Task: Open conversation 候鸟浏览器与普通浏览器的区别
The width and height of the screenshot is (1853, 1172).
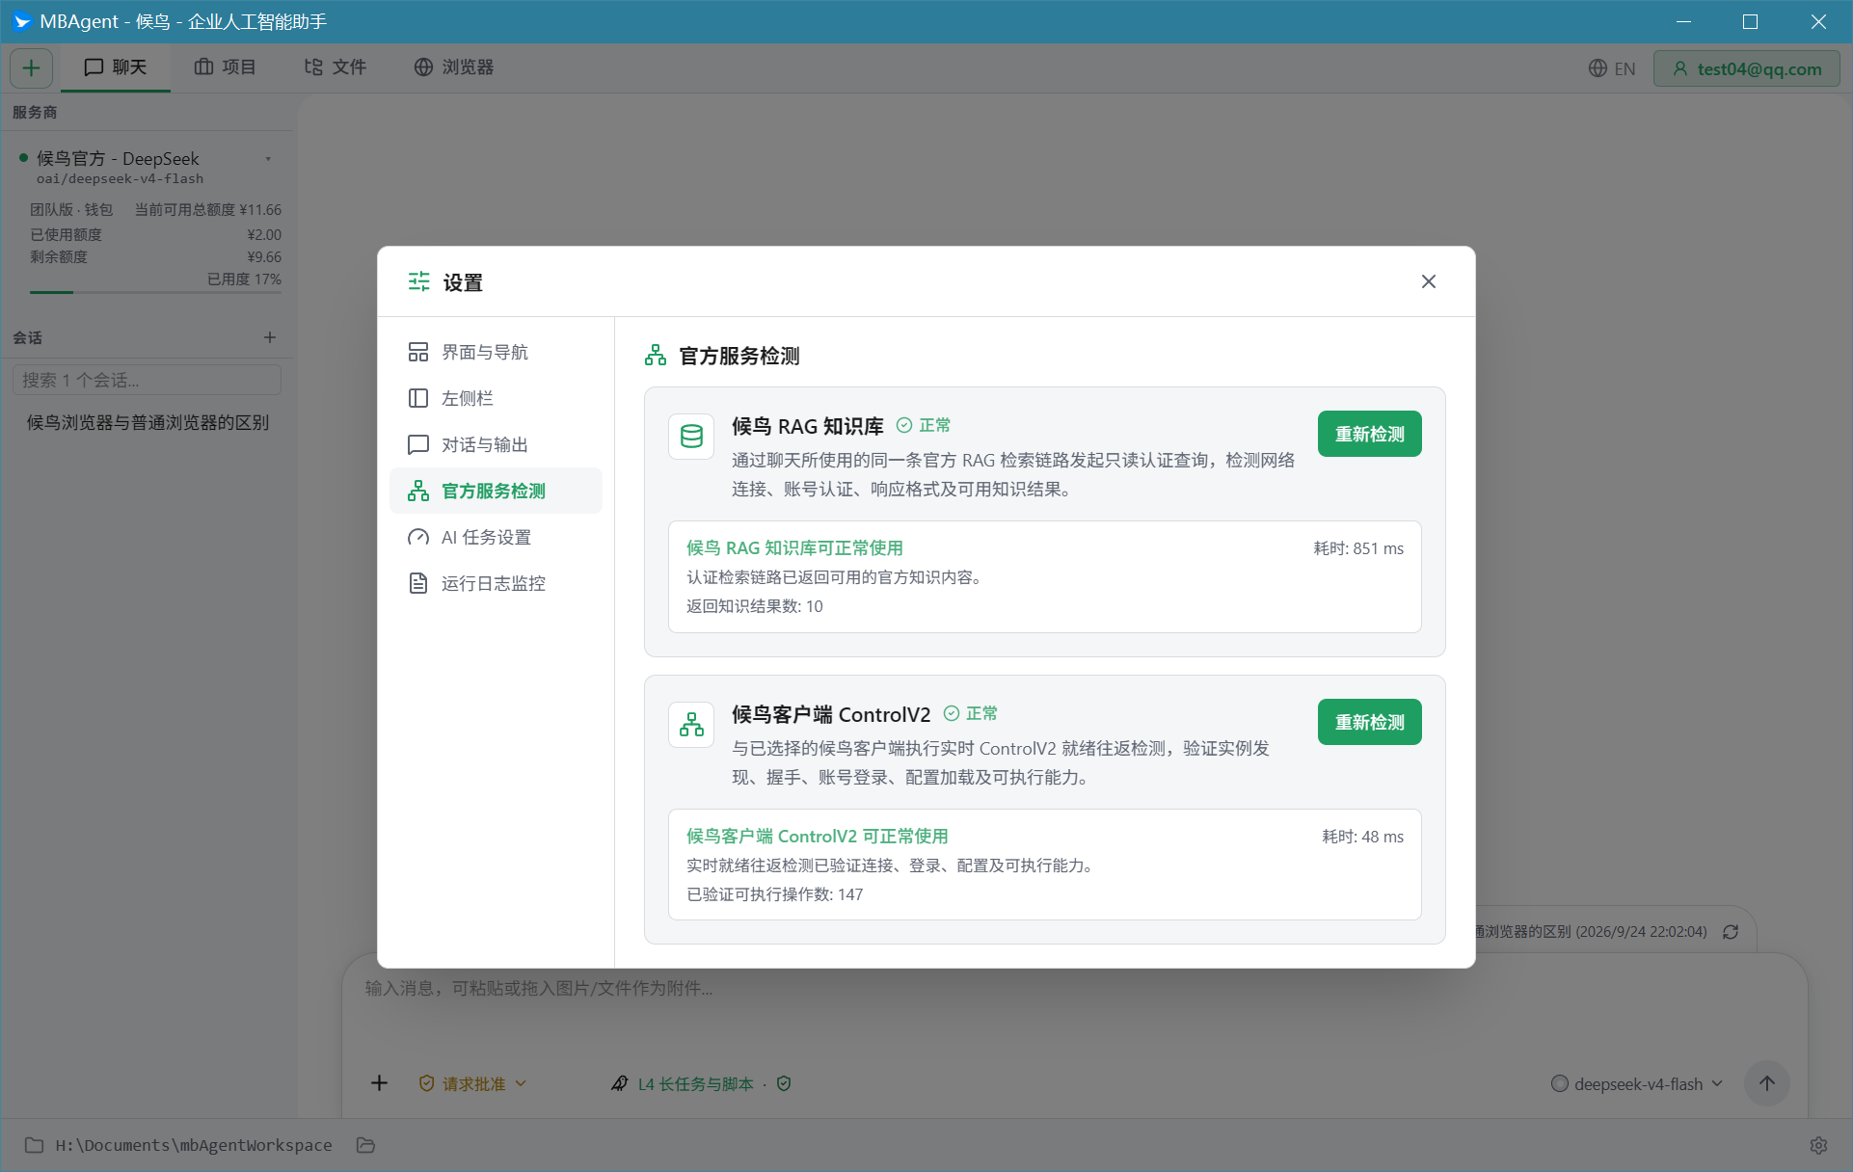Action: pyautogui.click(x=148, y=422)
